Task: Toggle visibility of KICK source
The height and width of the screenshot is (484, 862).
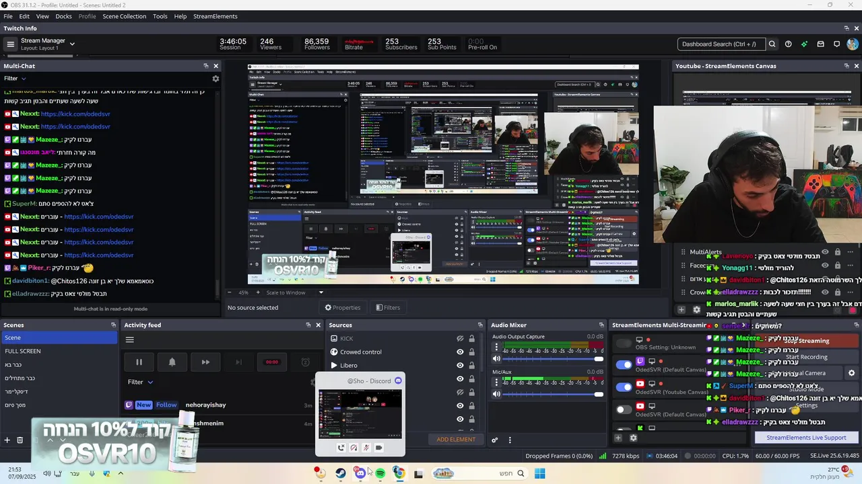Action: [460, 339]
